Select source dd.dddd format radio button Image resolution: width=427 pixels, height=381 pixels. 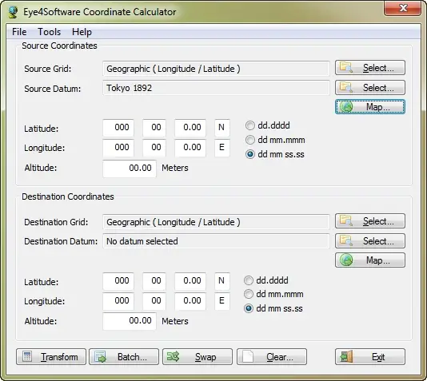pyautogui.click(x=250, y=125)
